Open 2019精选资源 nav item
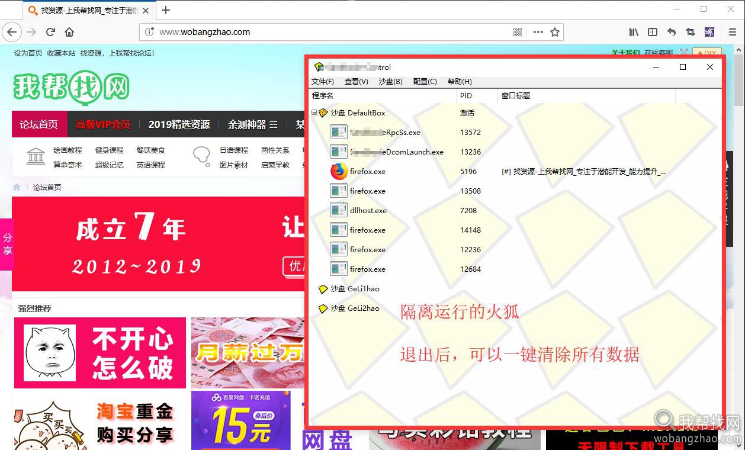This screenshot has height=450, width=745. (179, 124)
